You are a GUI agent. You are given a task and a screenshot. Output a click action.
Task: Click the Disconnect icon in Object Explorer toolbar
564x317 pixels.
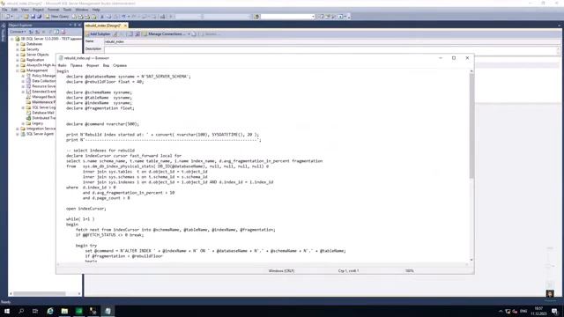[x=37, y=32]
